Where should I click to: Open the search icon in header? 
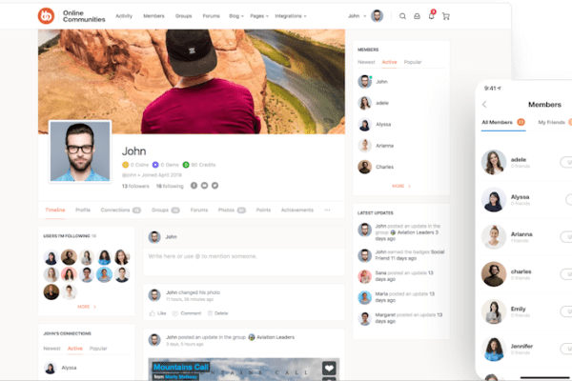(x=402, y=16)
